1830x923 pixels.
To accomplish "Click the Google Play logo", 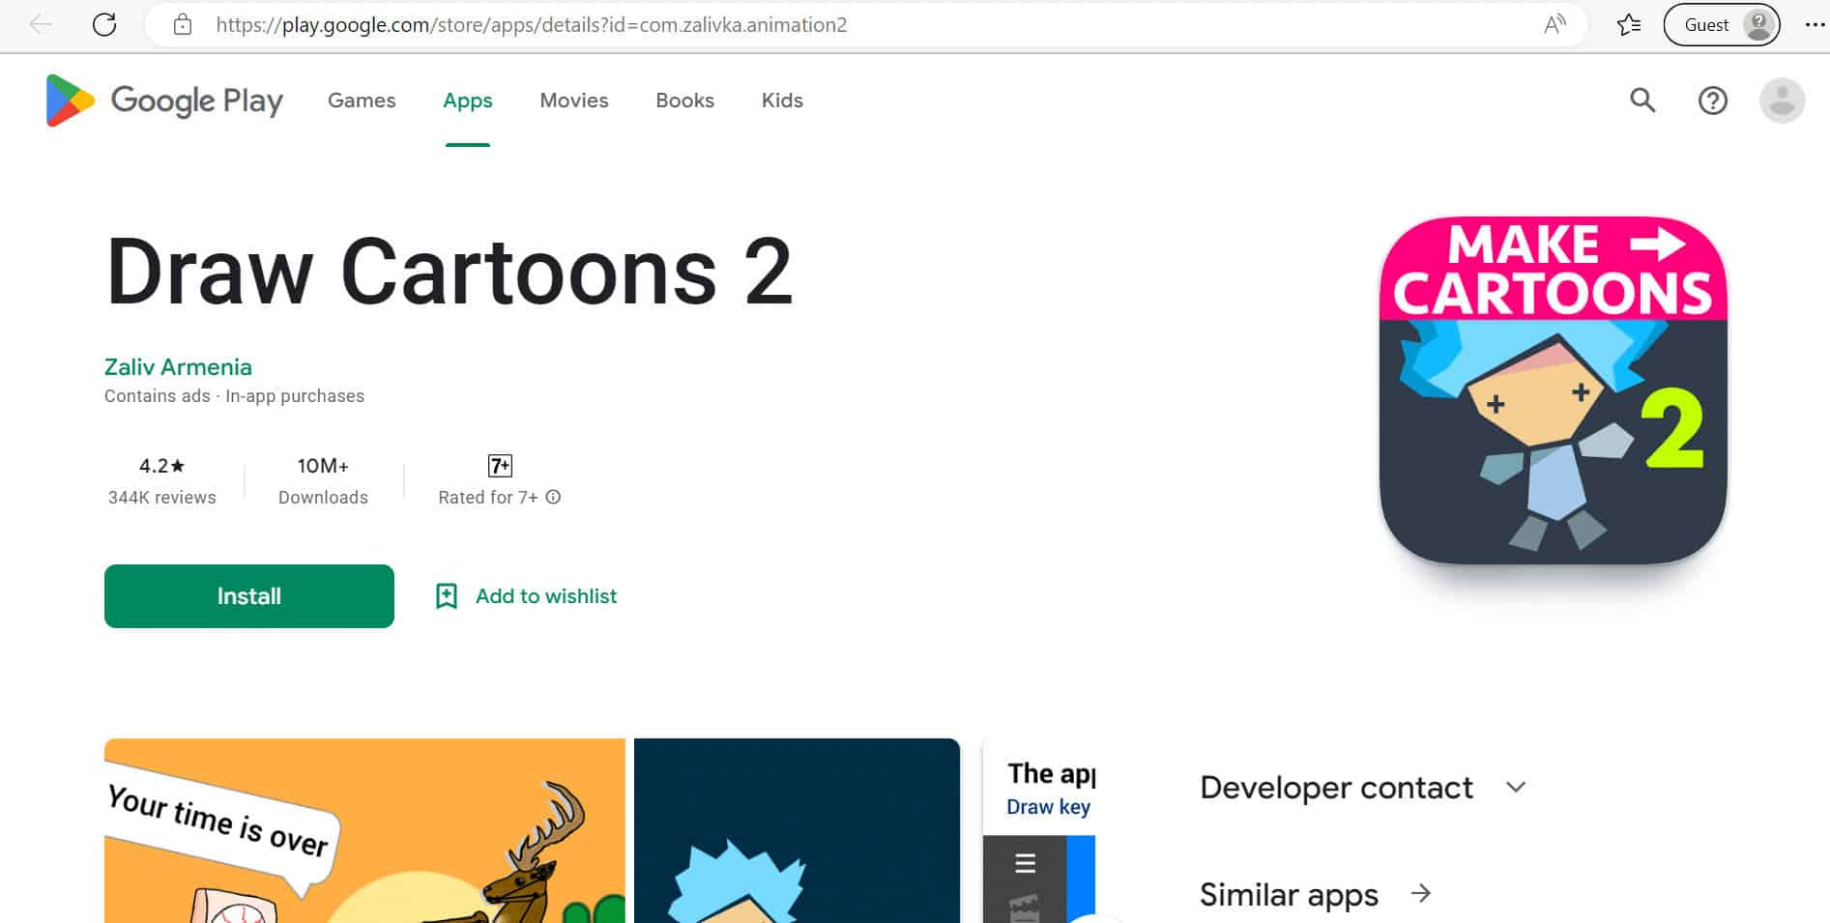I will (164, 101).
